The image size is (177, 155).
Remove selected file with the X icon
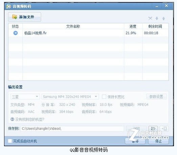[x=150, y=18]
